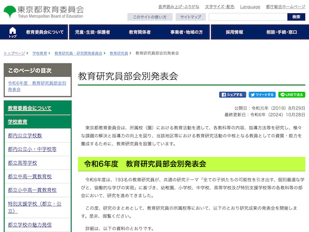
Task: Send page with LINEで送る button
Action: tap(291, 95)
